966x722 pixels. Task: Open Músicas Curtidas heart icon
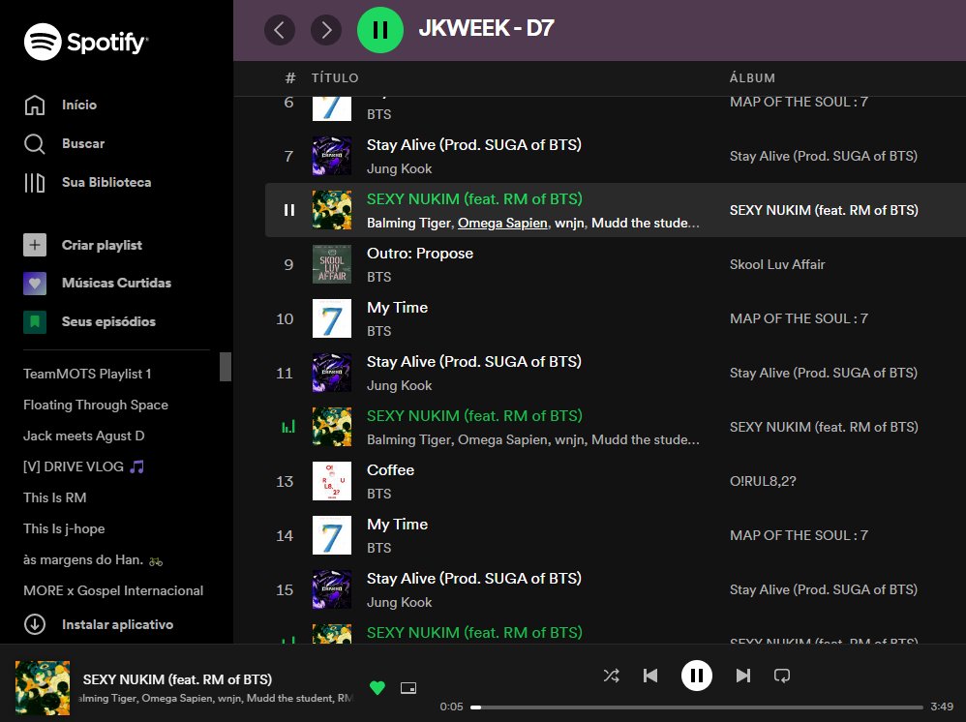[x=35, y=284]
